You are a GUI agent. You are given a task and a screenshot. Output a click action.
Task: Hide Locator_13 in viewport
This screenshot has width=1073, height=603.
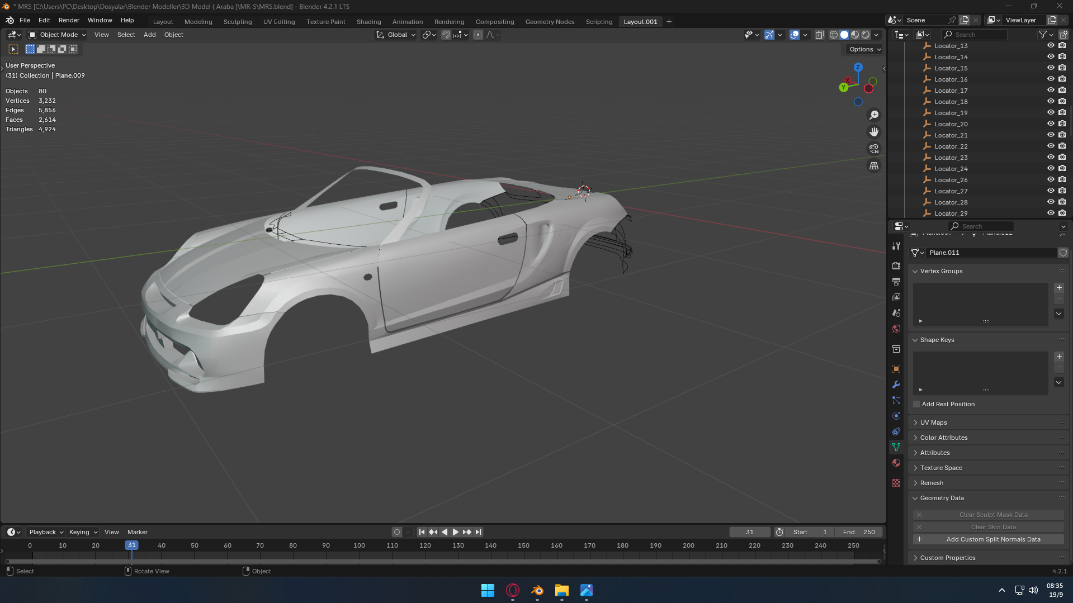click(x=1051, y=46)
